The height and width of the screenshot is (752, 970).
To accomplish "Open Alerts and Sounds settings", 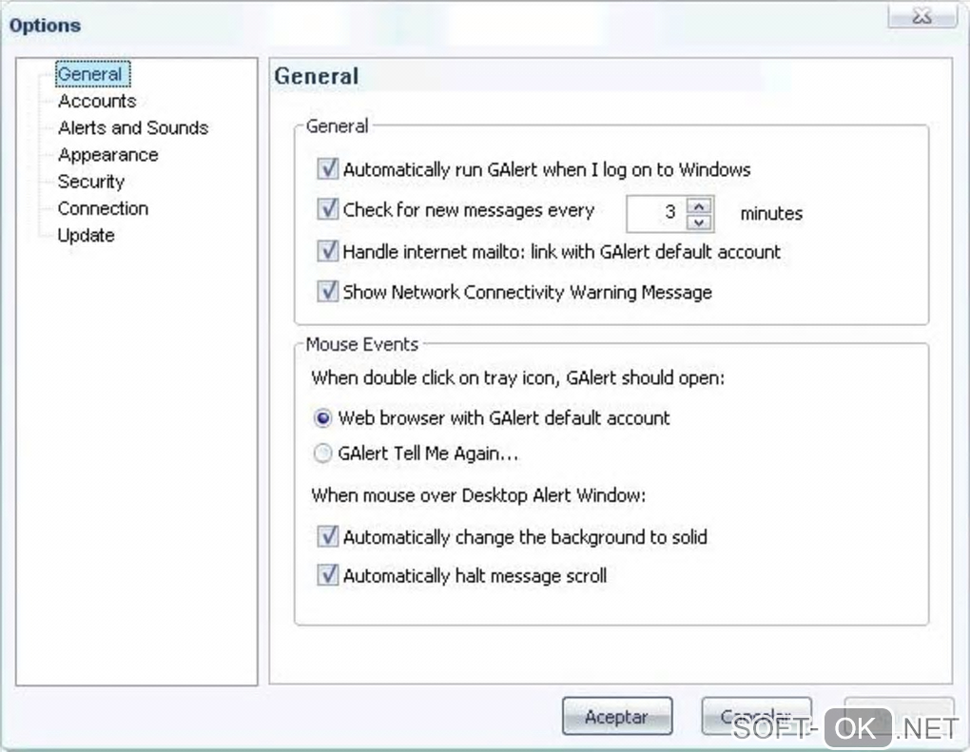I will coord(132,127).
